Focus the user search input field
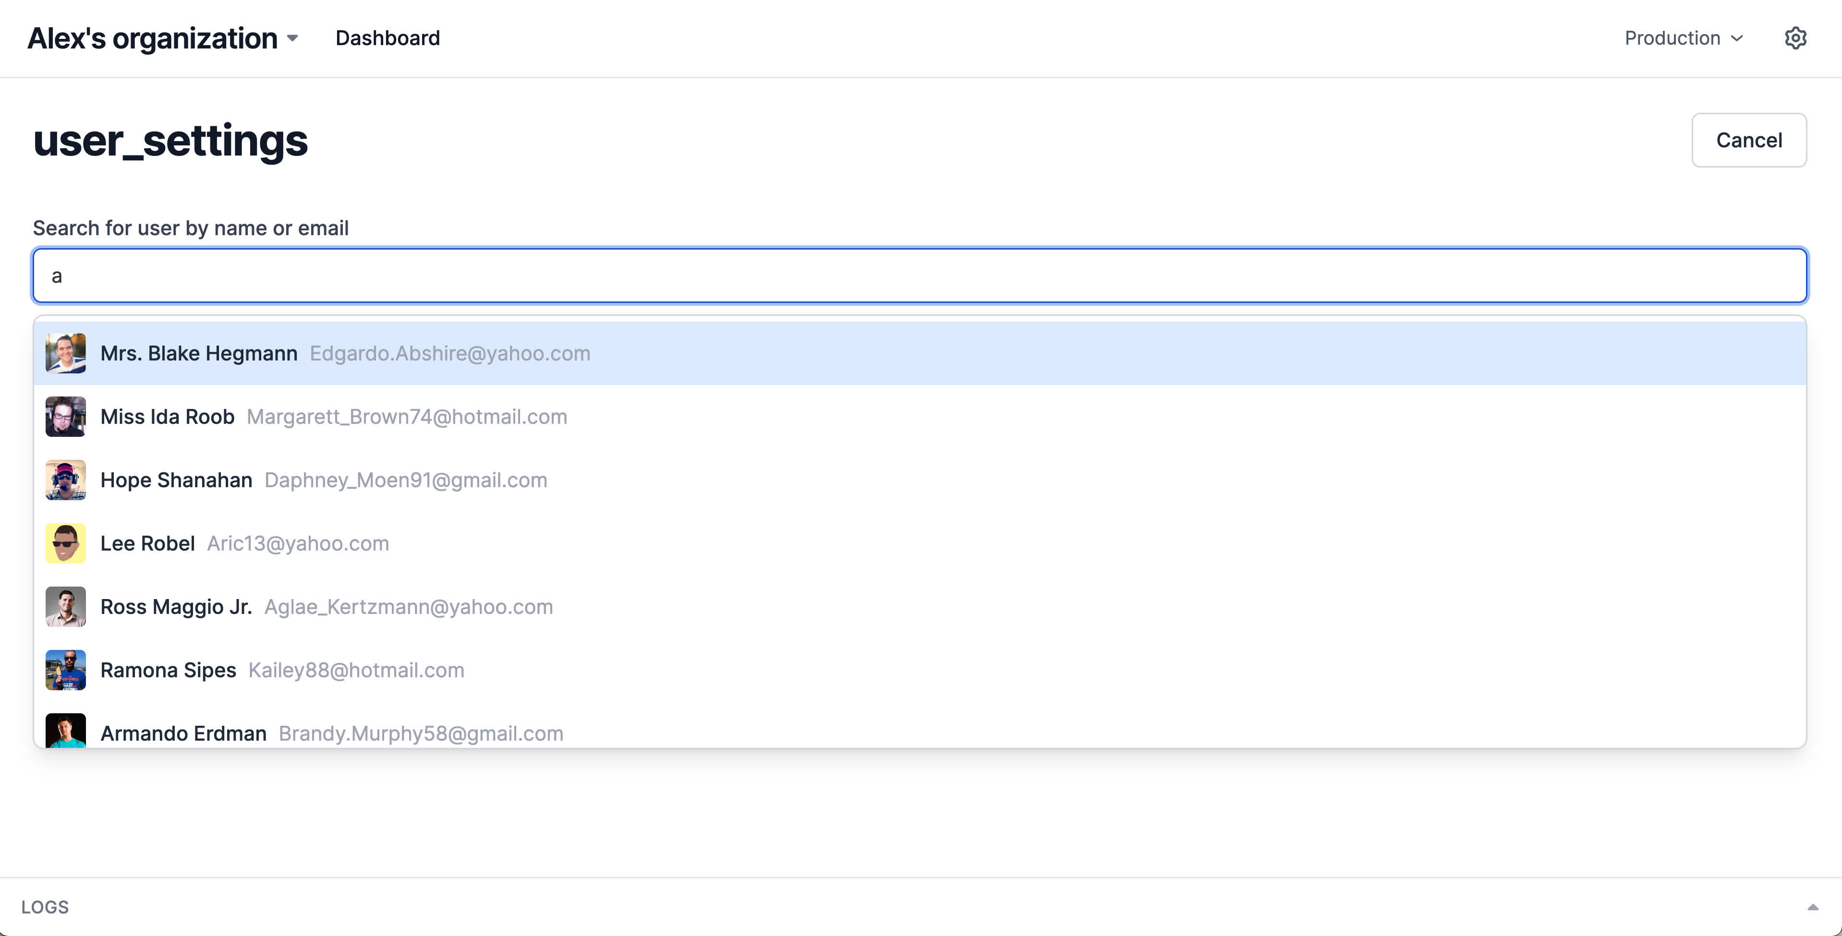 pyautogui.click(x=920, y=276)
